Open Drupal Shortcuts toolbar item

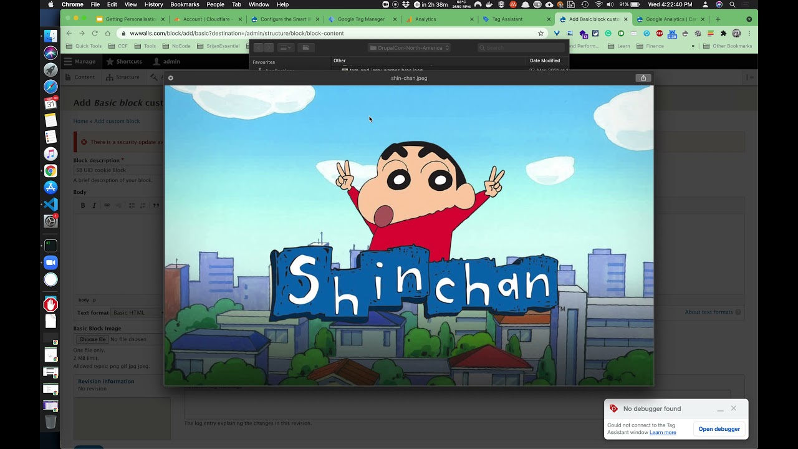pos(124,62)
